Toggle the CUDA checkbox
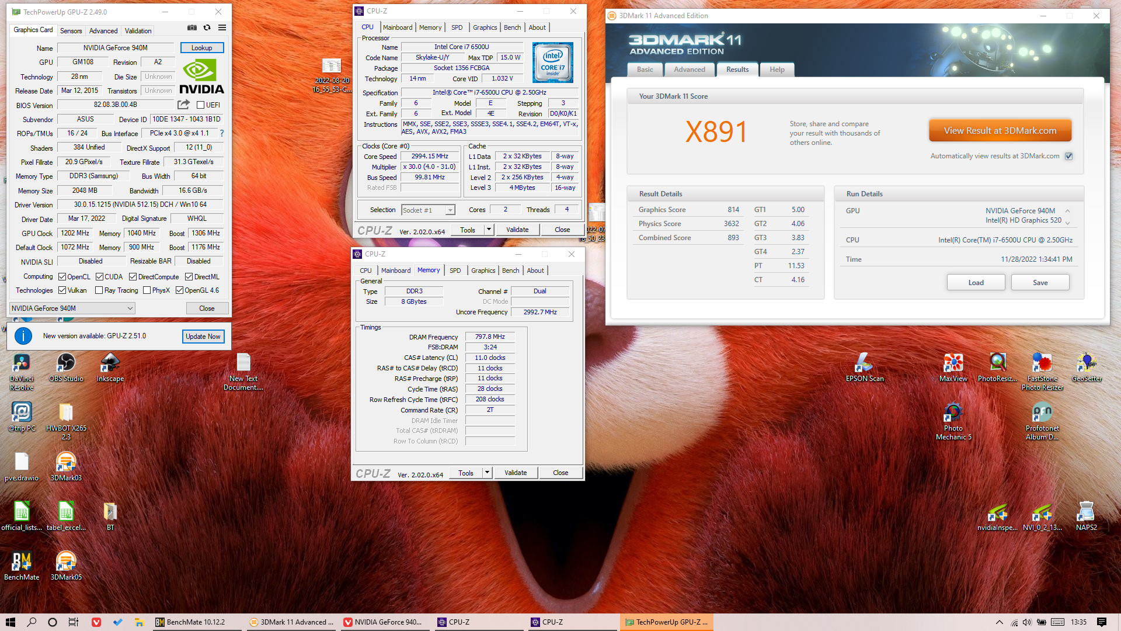 pos(100,277)
